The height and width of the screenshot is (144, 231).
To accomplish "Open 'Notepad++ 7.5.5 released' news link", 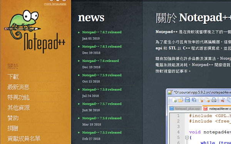I will click(x=102, y=133).
